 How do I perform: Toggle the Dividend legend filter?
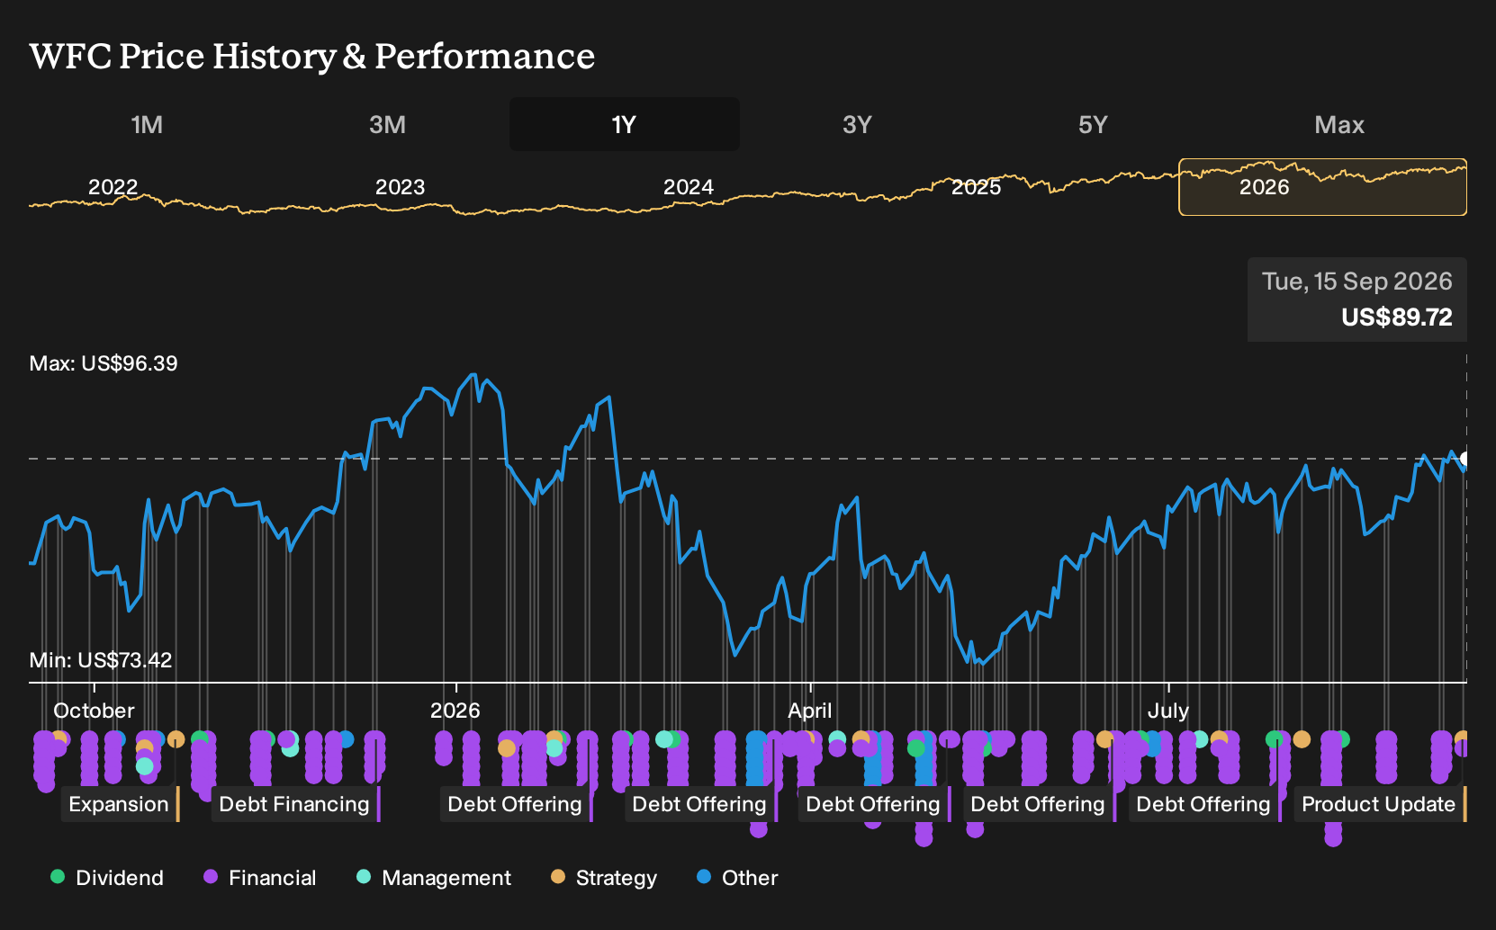[107, 878]
